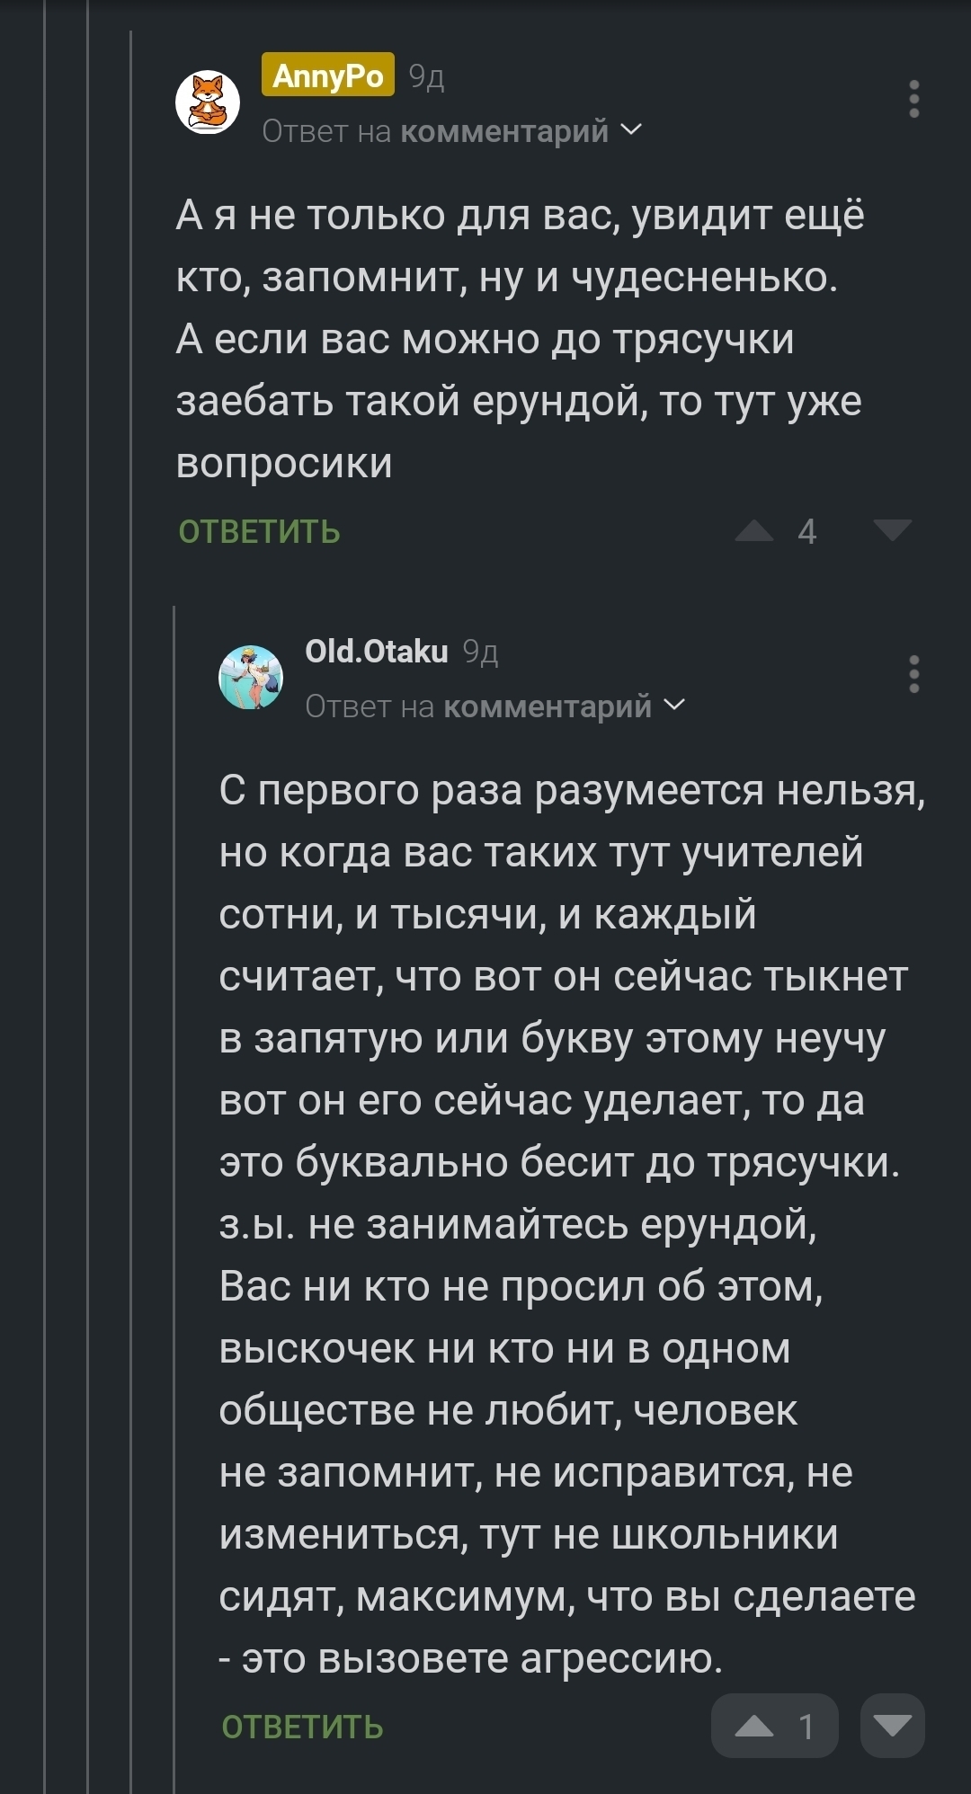Expand parent comment chevron under Old.Otaku
The image size is (971, 1794).
tap(674, 706)
